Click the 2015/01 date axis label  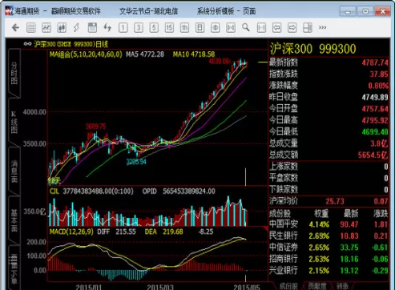tap(89, 288)
